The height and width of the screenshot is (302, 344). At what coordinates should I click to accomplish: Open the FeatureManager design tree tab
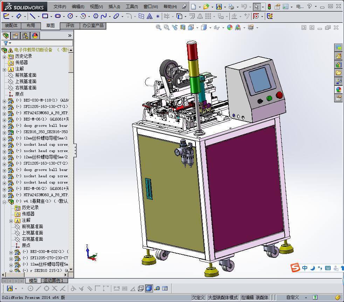pyautogui.click(x=6, y=36)
